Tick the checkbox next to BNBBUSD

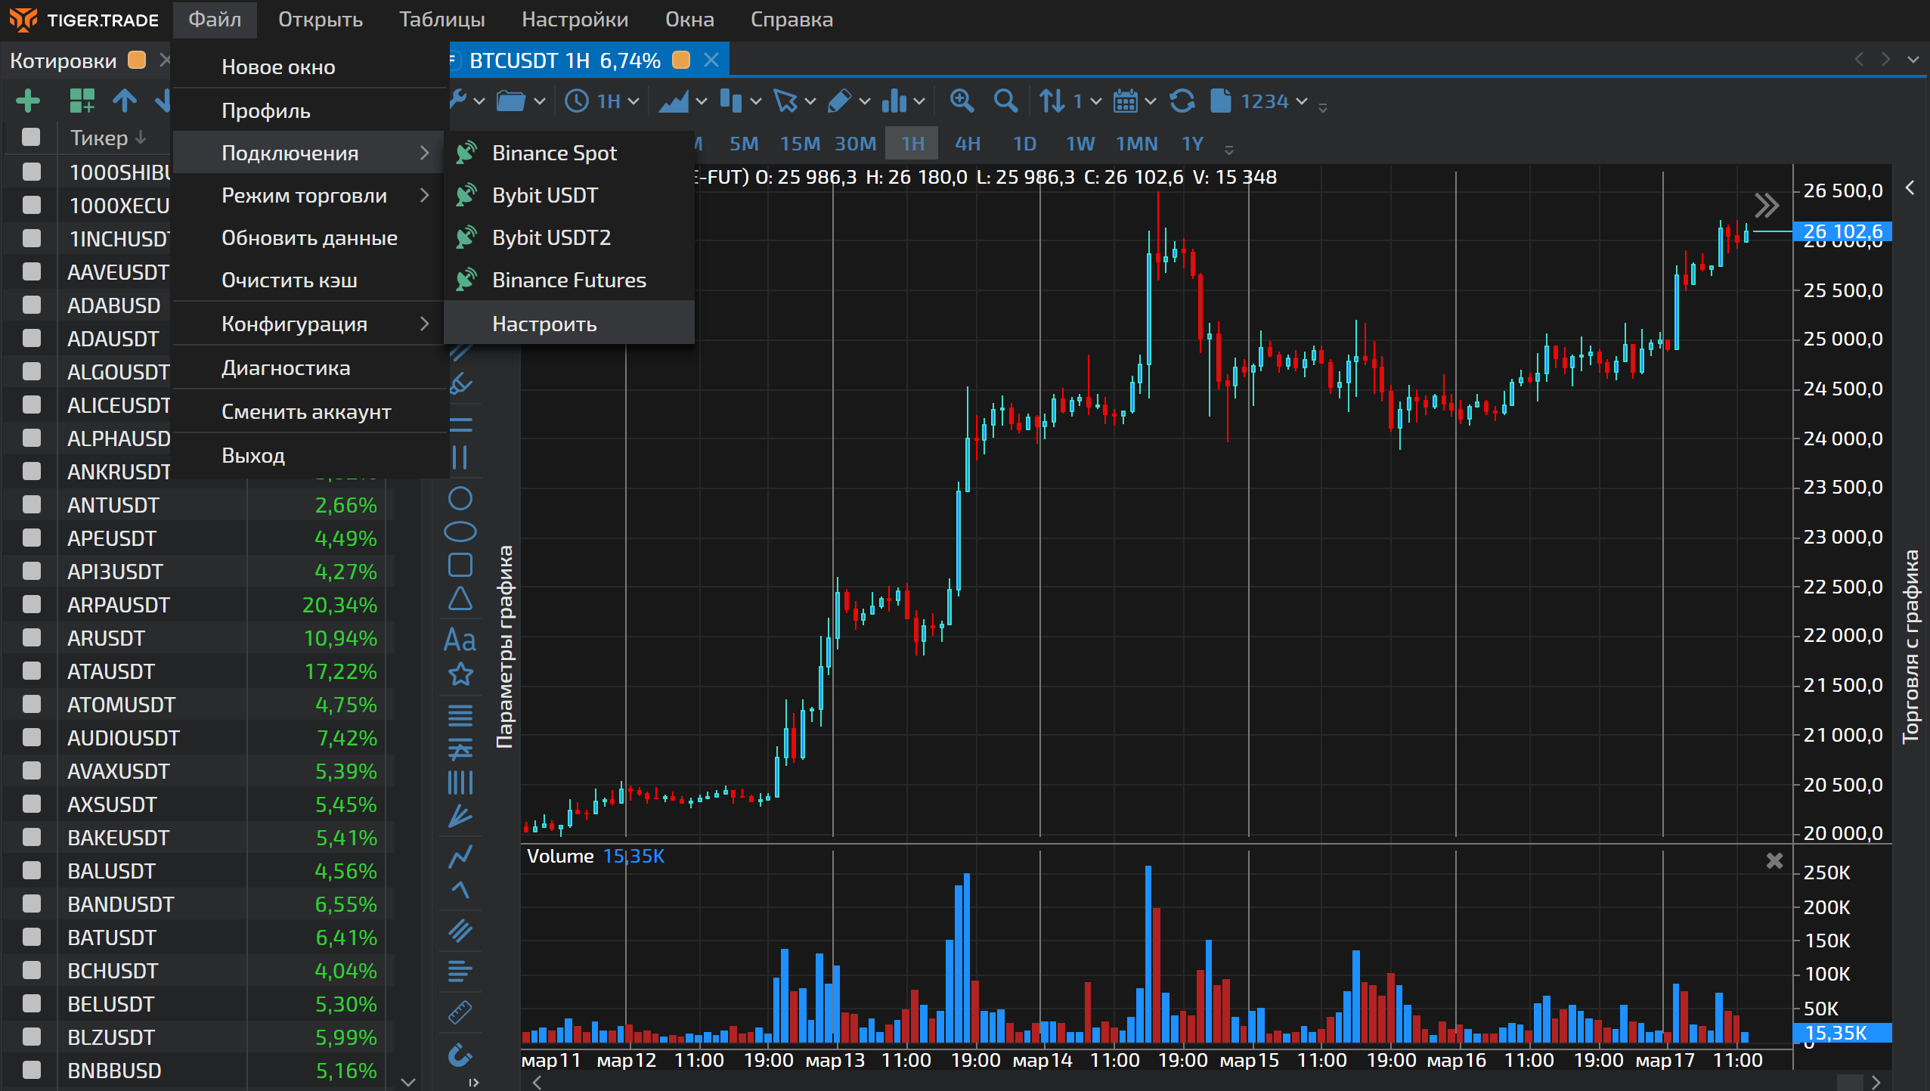pyautogui.click(x=32, y=1070)
